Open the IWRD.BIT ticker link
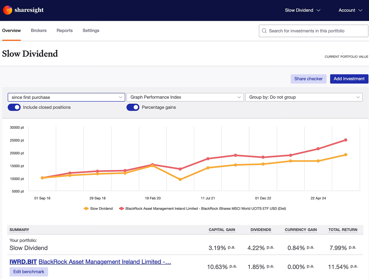The width and height of the screenshot is (369, 279). pos(23,262)
